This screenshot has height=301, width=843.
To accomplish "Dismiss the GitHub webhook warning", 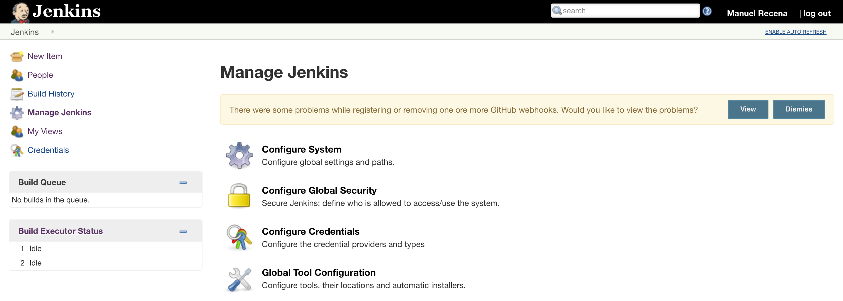I will (798, 109).
